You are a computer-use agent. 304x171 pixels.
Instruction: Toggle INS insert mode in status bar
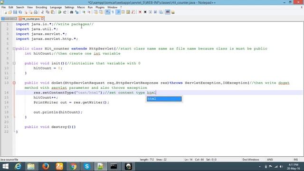click(x=295, y=160)
